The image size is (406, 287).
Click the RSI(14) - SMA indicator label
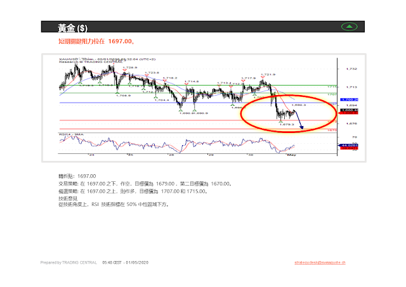(x=71, y=134)
